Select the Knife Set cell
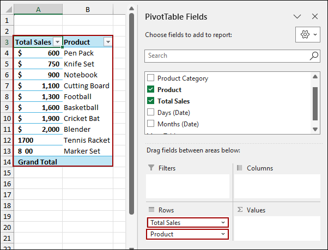This screenshot has width=328, height=250. [x=88, y=64]
